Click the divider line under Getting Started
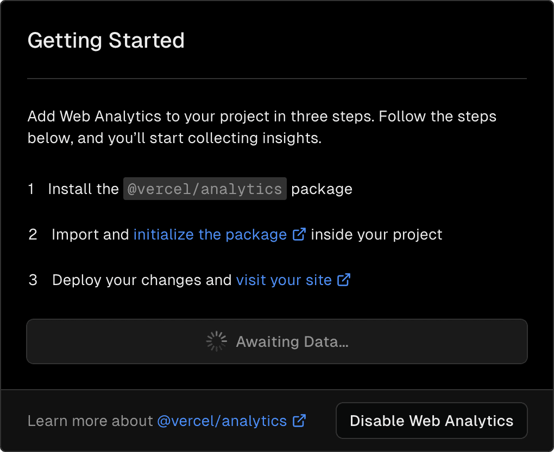This screenshot has height=452, width=554. pos(277,79)
